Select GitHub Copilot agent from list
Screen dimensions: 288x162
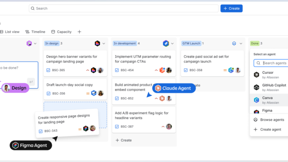(x=269, y=87)
